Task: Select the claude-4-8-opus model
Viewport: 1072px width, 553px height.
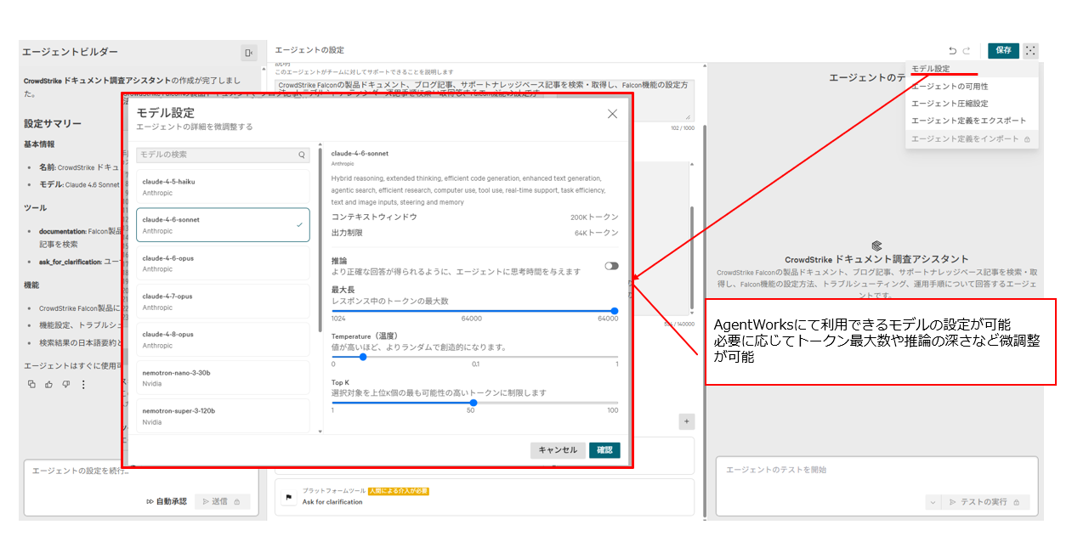Action: [223, 340]
